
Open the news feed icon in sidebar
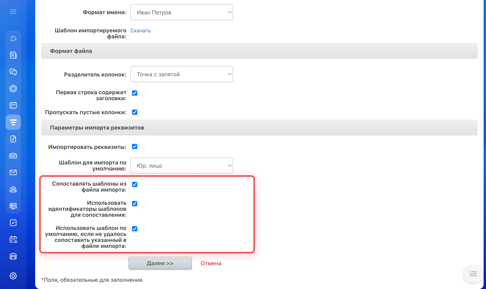(x=13, y=55)
